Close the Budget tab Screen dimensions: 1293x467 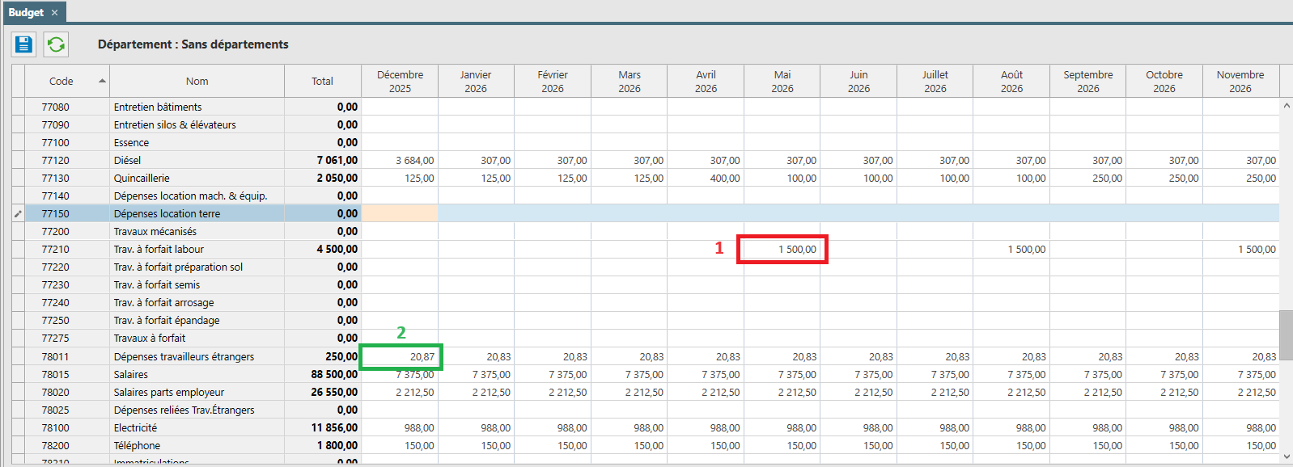click(x=55, y=12)
